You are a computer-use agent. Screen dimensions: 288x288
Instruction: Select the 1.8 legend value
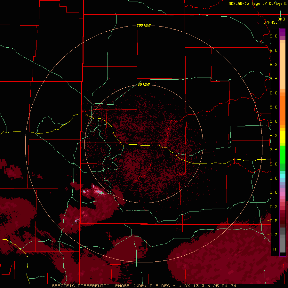click(x=274, y=178)
